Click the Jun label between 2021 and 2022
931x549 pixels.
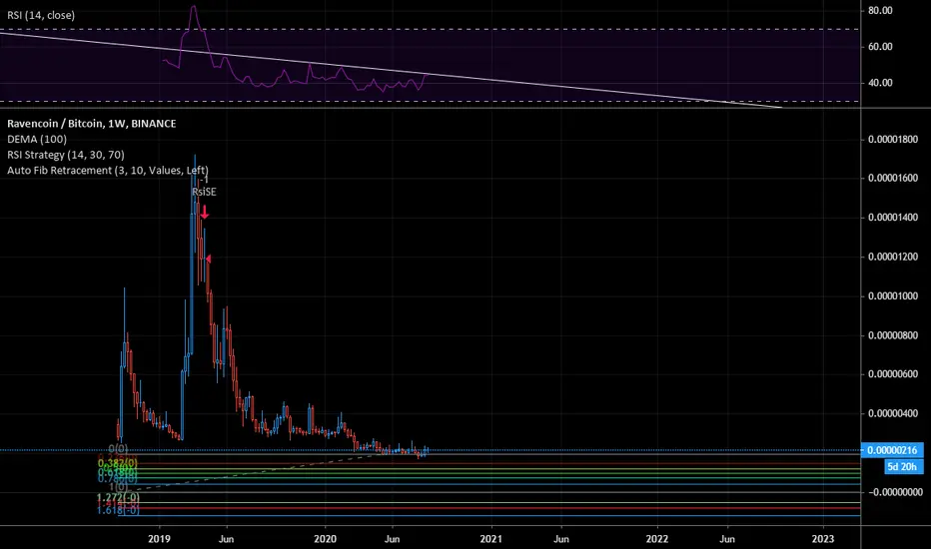pyautogui.click(x=561, y=539)
